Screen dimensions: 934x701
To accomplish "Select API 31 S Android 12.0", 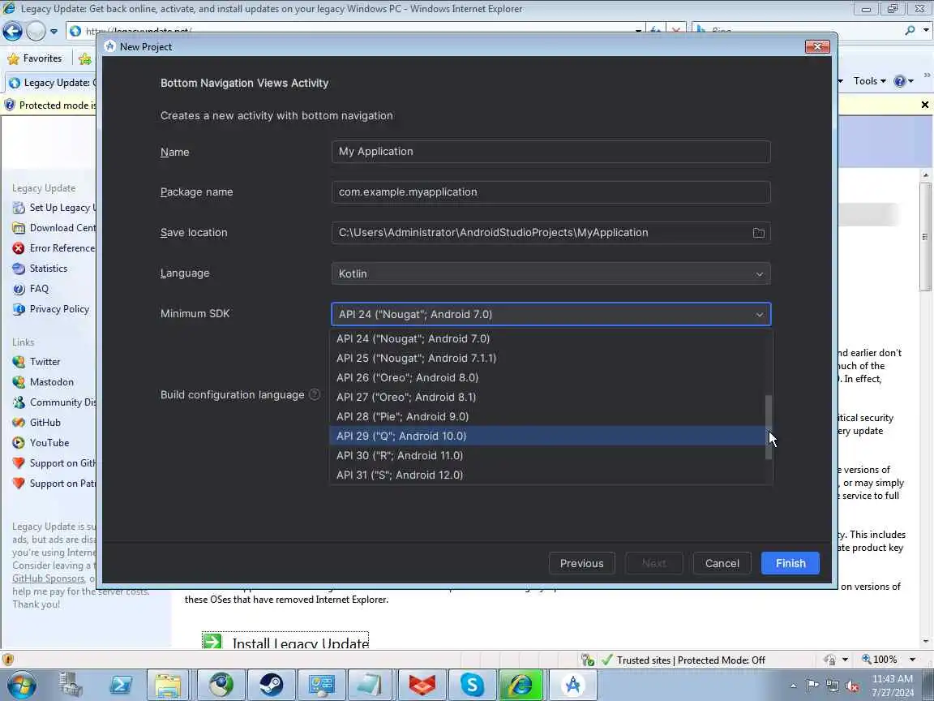I will coord(547,475).
